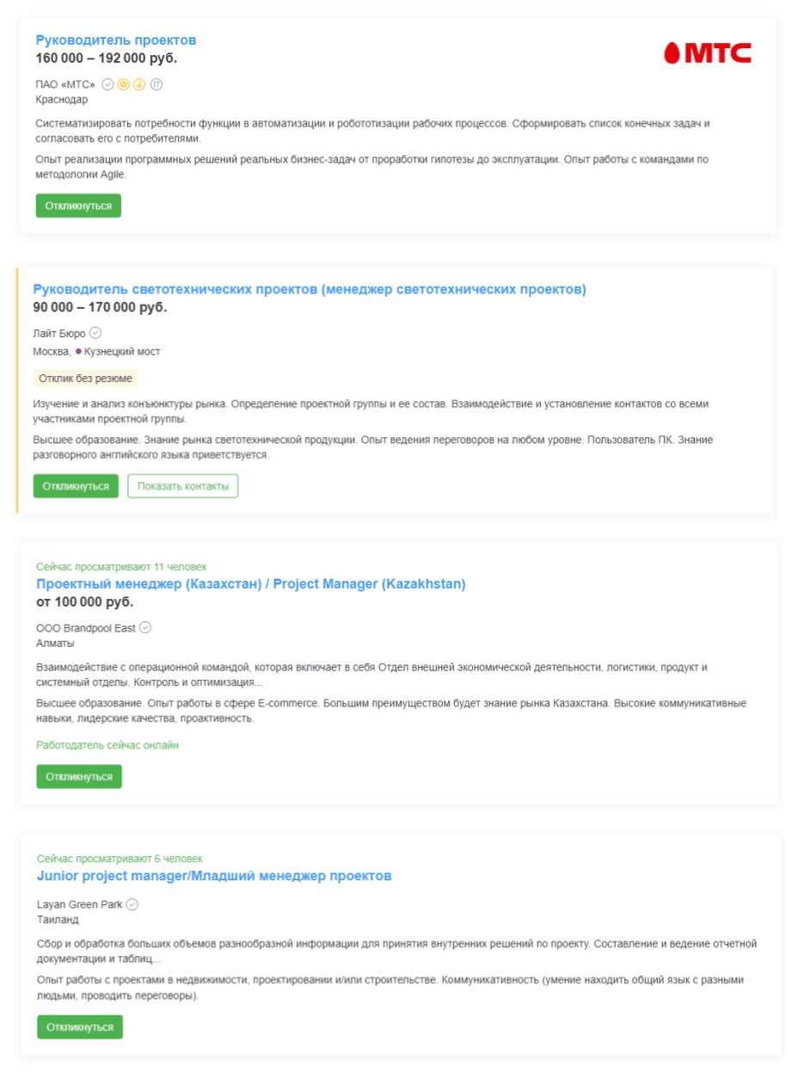Viewport: 804px width, 1085px height.
Task: Click verified checkmark next to Лайт Бюро
Action: [x=95, y=333]
